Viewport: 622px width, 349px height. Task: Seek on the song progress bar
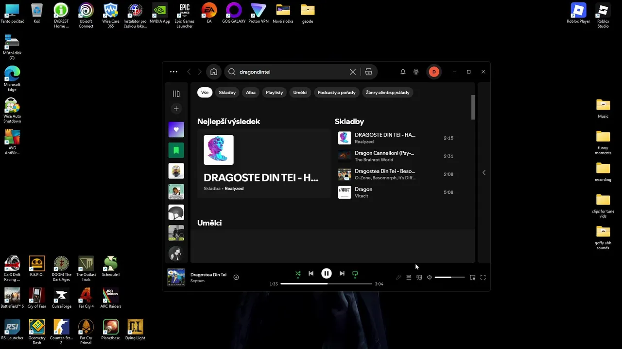(327, 284)
